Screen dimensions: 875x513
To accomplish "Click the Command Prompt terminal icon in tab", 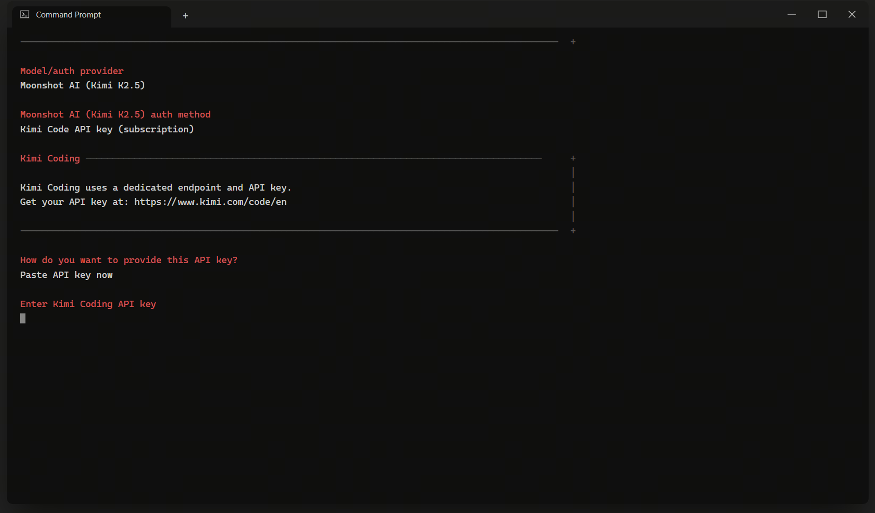I will pyautogui.click(x=25, y=15).
